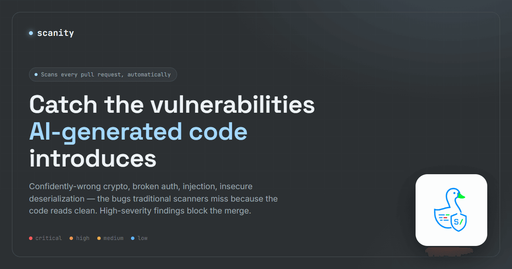Click the duck's green beak
This screenshot has height=269, width=512.
[x=461, y=196]
